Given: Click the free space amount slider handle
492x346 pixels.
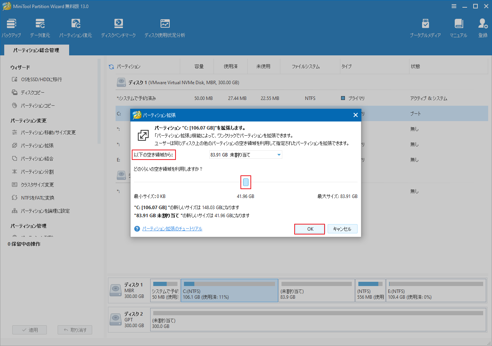Looking at the screenshot, I should pyautogui.click(x=245, y=182).
